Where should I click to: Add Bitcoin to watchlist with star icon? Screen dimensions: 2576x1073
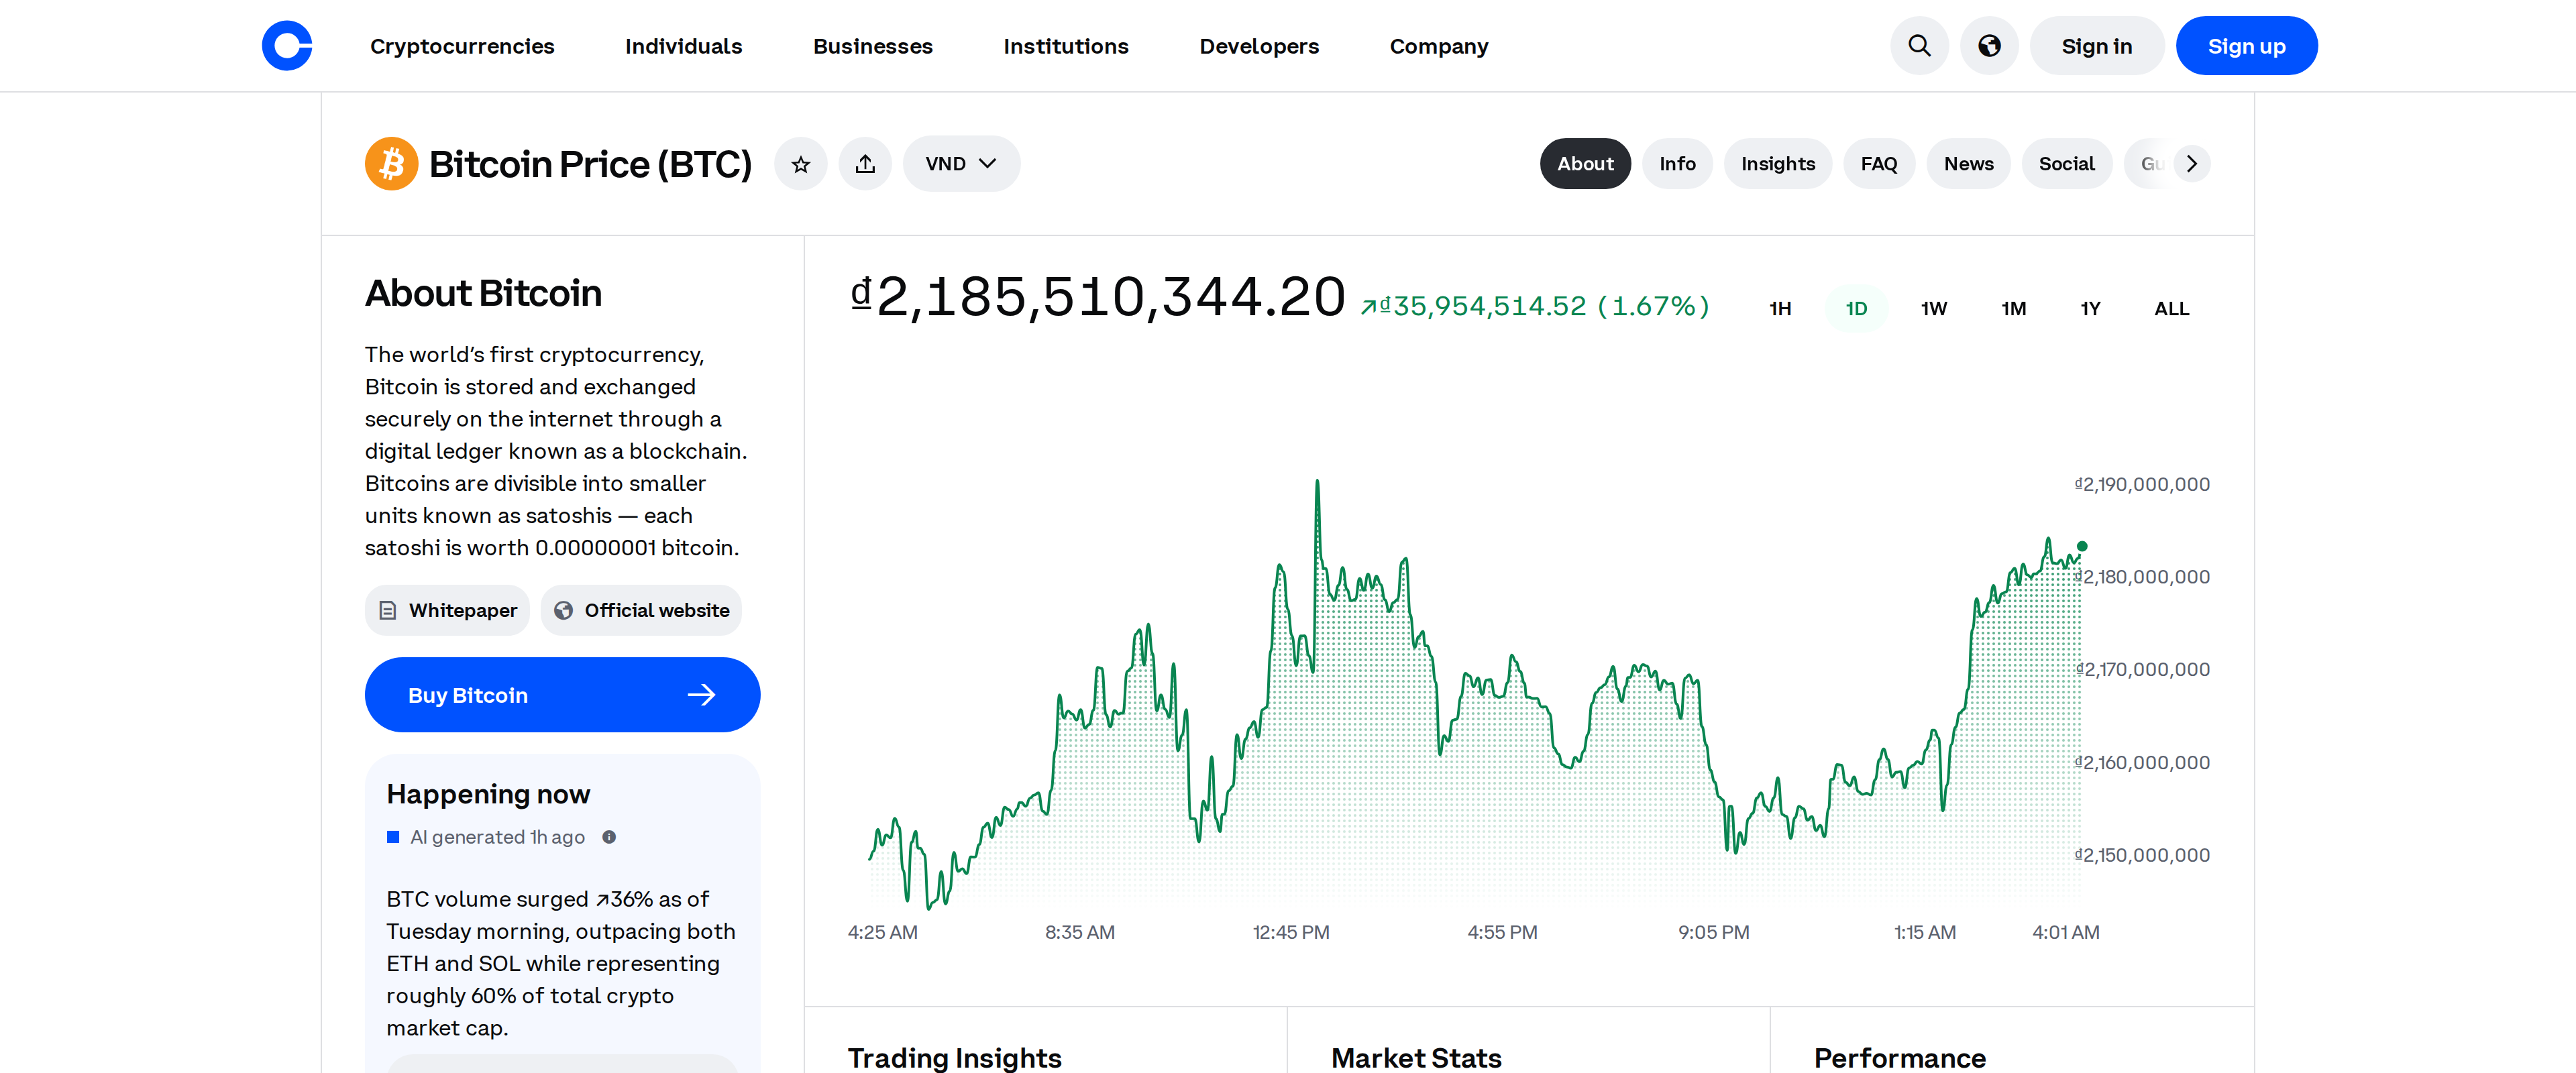pyautogui.click(x=801, y=164)
